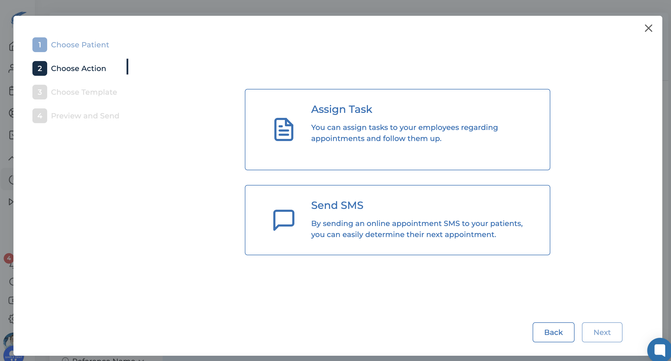Select the Choose Action step label

[x=78, y=68]
